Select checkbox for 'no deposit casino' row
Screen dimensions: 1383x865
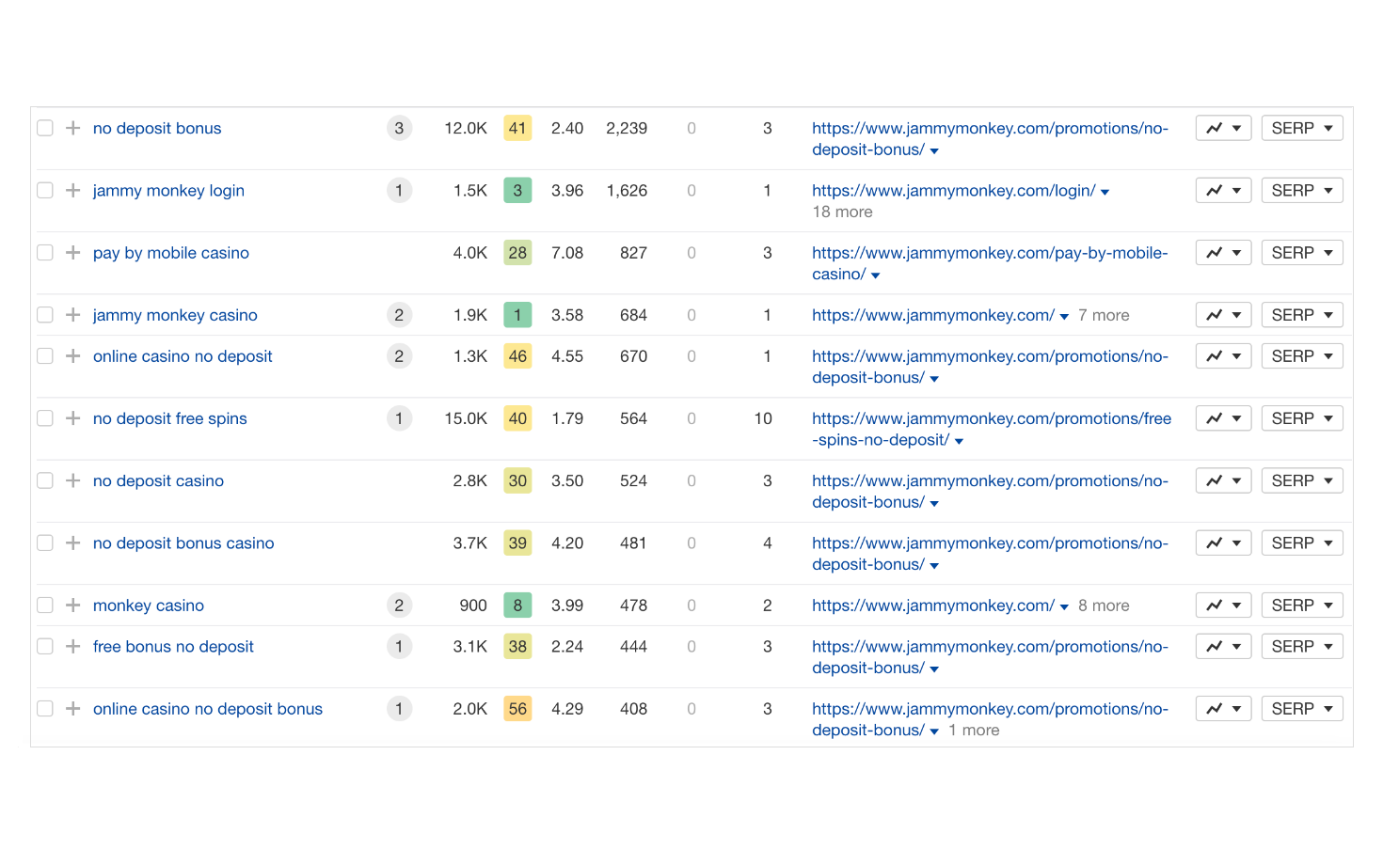click(x=45, y=480)
